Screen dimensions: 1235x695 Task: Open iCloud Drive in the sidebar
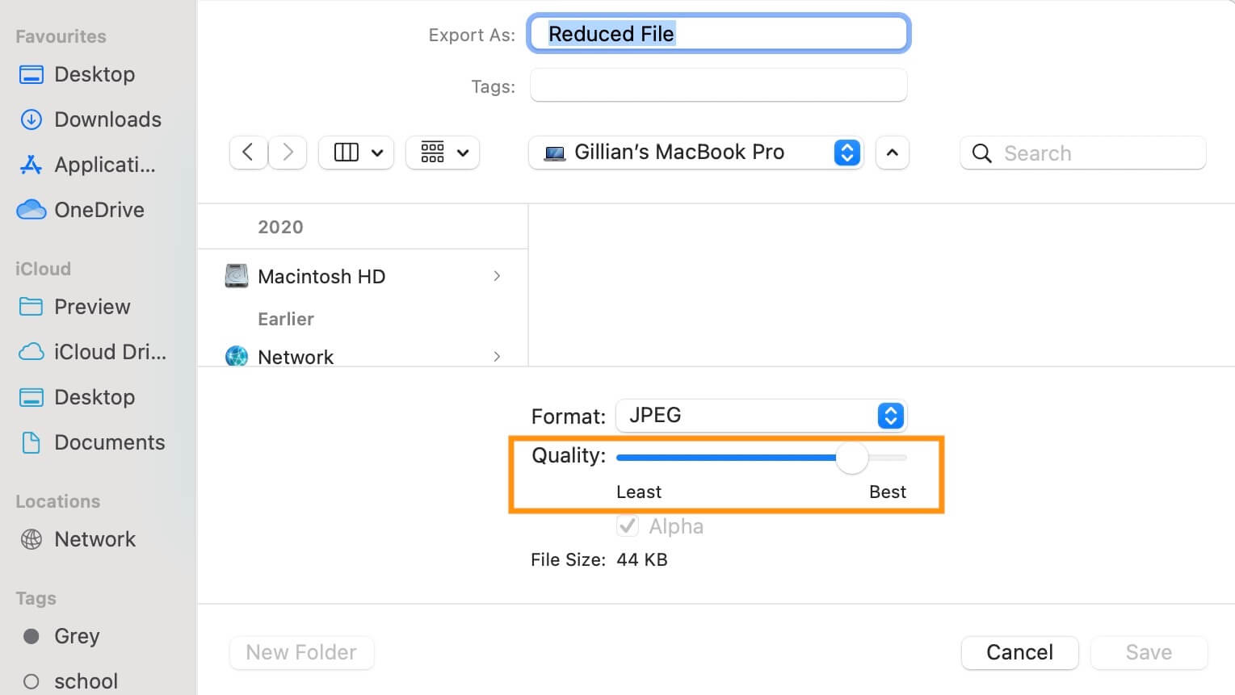92,352
